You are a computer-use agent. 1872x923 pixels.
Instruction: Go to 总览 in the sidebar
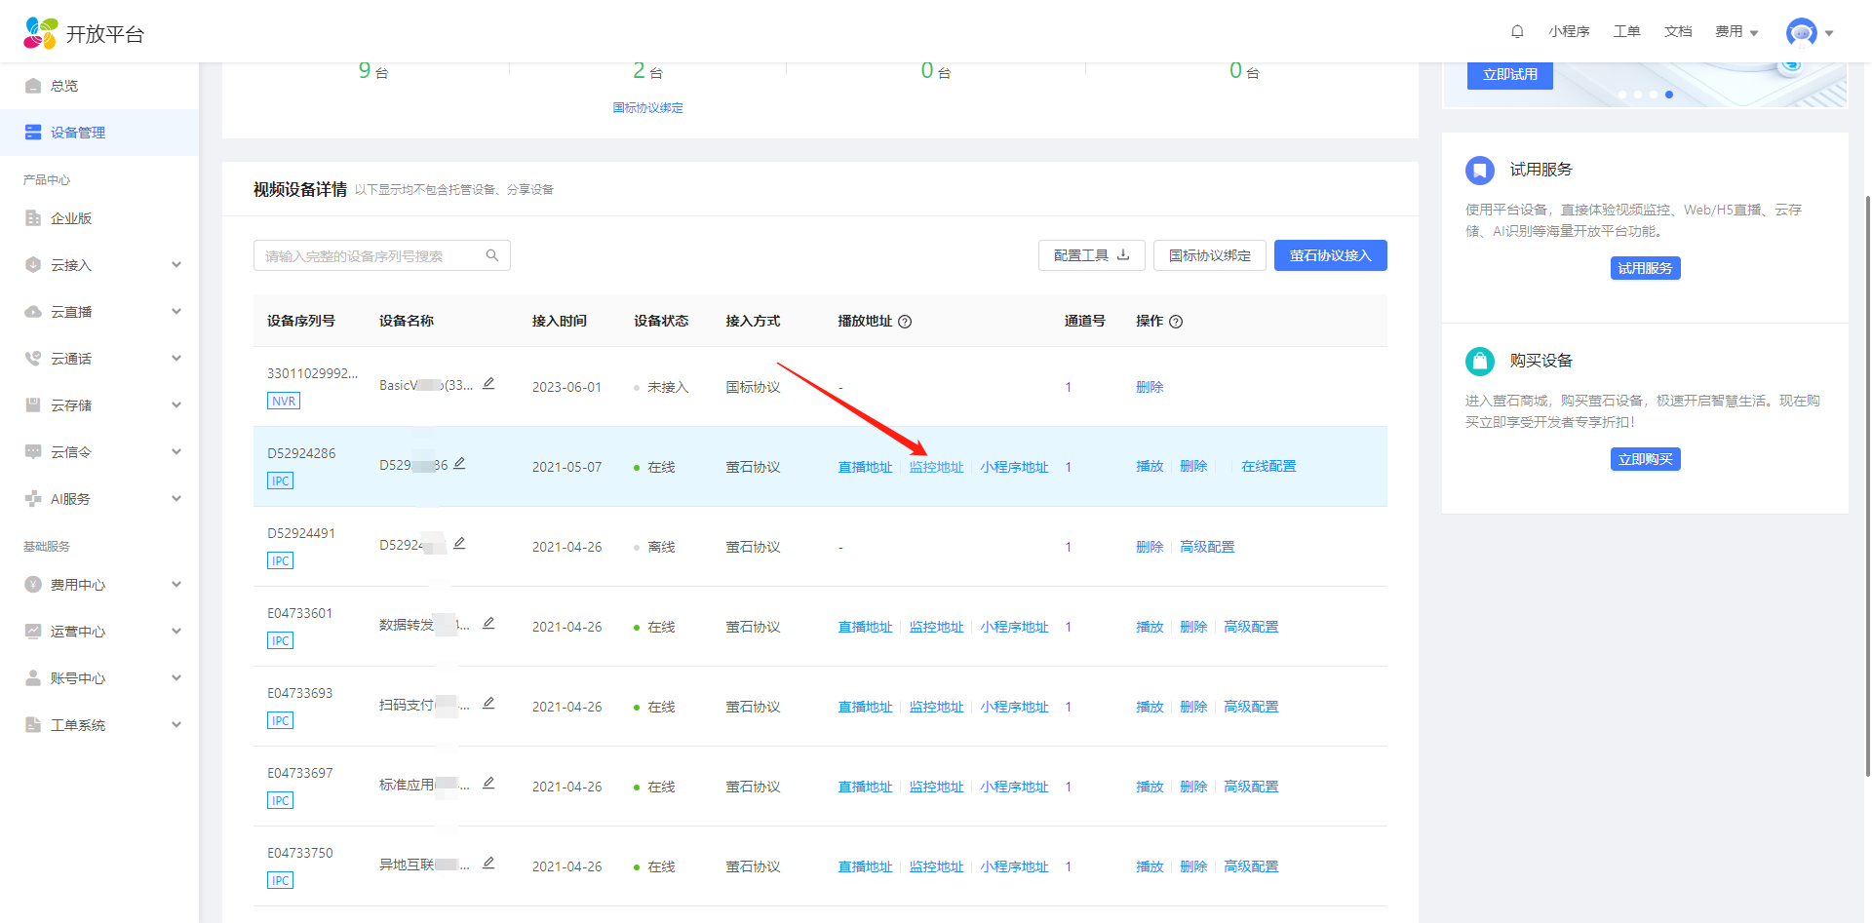[x=99, y=86]
